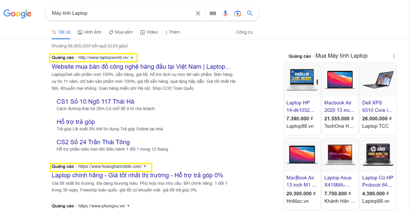Open Macbook Air 2020 13 inch product image

point(340,80)
